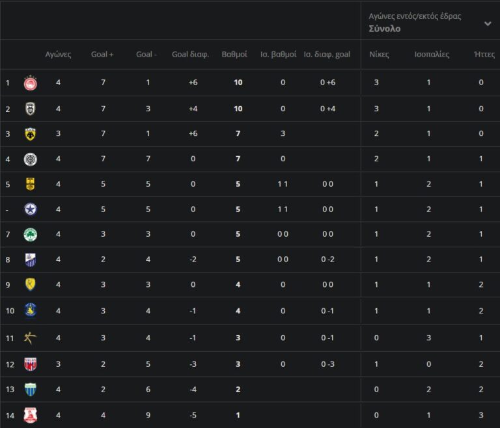500x428 pixels.
Task: Click the Olympiacos logo in first place
Action: 30,83
